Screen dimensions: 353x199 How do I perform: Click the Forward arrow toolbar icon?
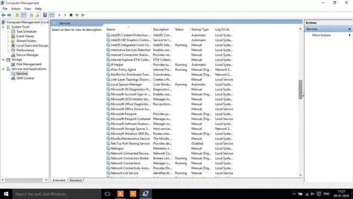click(x=9, y=15)
